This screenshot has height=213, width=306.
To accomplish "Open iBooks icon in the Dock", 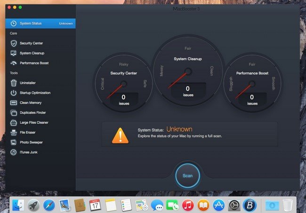I will point(203,205).
